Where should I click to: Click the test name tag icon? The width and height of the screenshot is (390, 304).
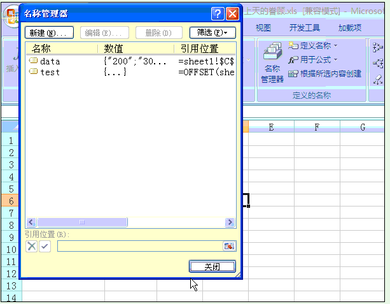33,71
